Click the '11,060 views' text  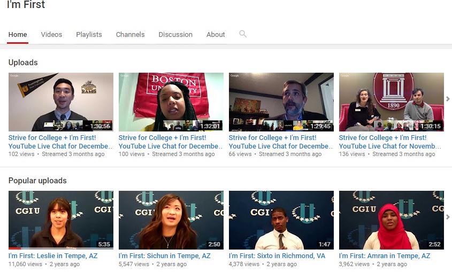click(x=25, y=264)
